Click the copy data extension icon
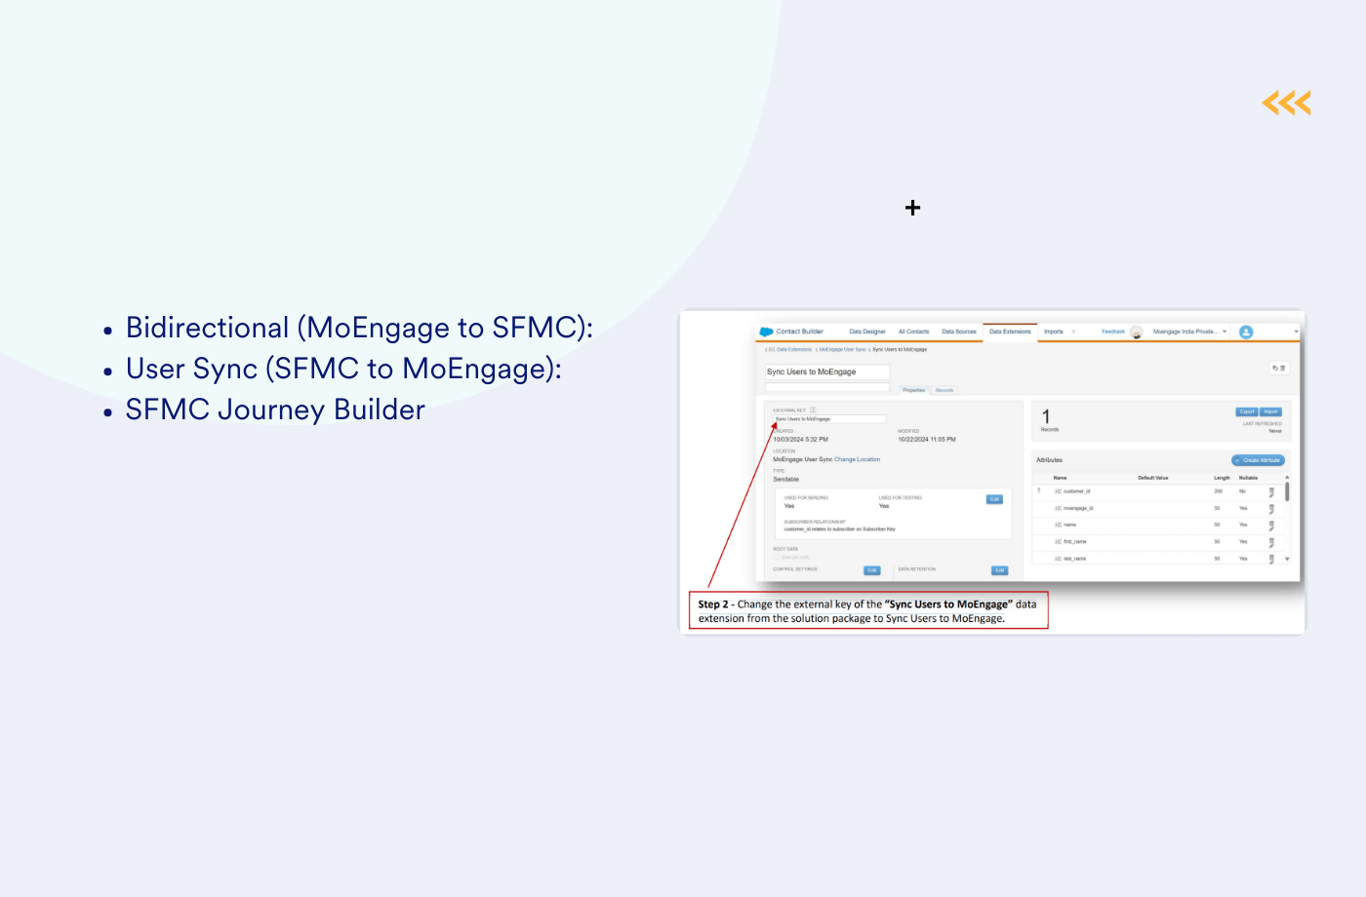The height and width of the screenshot is (897, 1366). (x=1275, y=368)
